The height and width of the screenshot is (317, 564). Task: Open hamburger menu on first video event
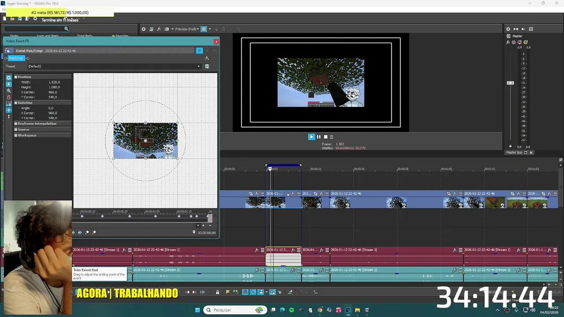(263, 194)
